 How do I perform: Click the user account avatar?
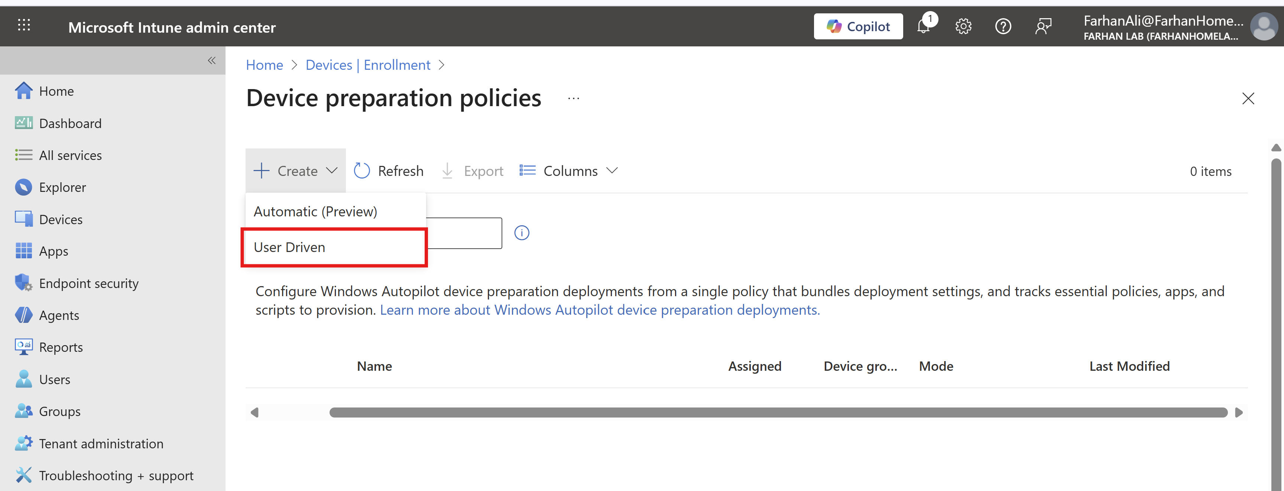click(x=1264, y=26)
